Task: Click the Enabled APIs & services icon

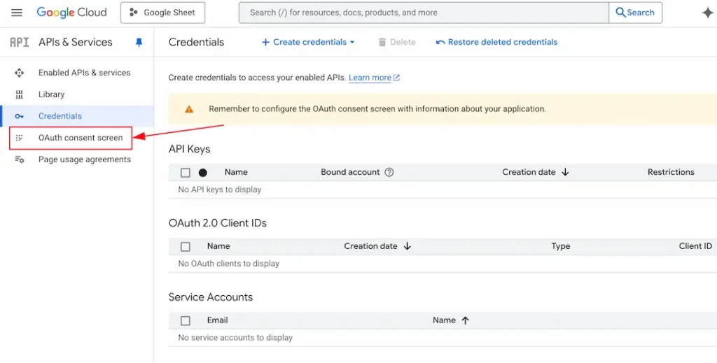Action: tap(20, 73)
